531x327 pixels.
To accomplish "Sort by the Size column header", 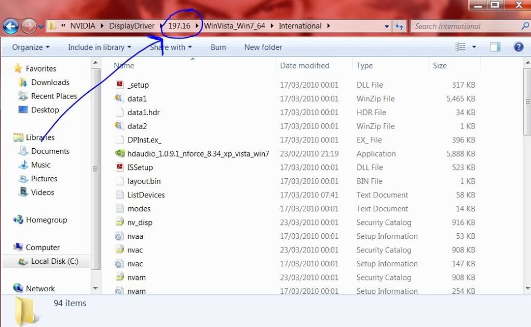I will (440, 66).
